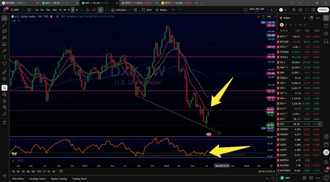Open watchlist advanced view pie icon
330x182 pixels.
click(x=311, y=18)
